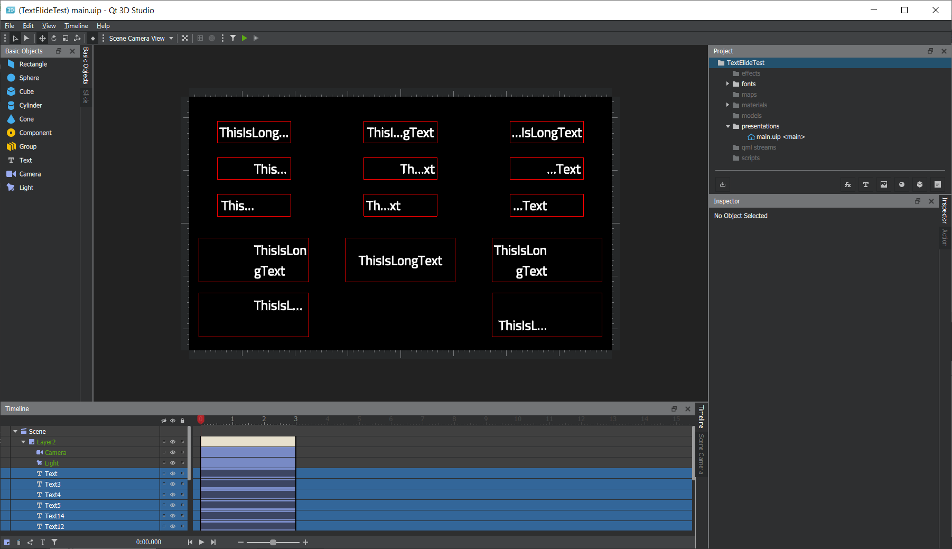This screenshot has width=952, height=549.
Task: Collapse the Layer2 node in the timeline
Action: (x=23, y=442)
